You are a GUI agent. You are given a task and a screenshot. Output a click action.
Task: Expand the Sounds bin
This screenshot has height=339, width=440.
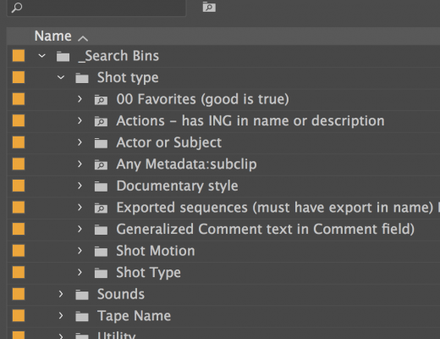coord(61,294)
